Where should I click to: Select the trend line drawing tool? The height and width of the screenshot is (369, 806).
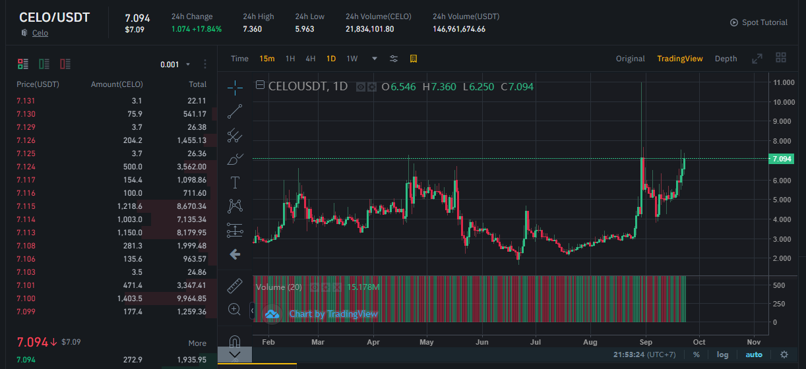pos(235,111)
